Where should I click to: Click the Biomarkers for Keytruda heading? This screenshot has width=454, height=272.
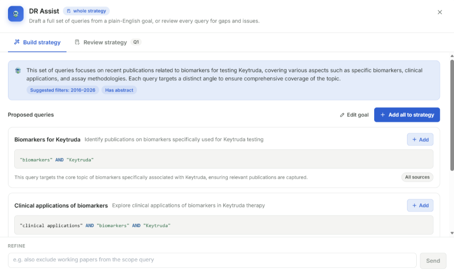pyautogui.click(x=47, y=140)
